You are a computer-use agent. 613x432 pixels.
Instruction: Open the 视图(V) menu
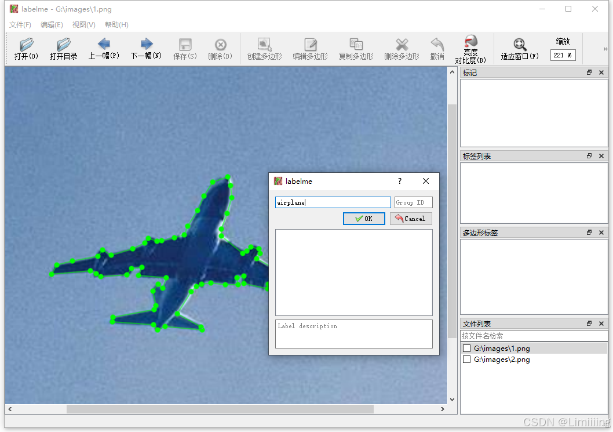[83, 25]
